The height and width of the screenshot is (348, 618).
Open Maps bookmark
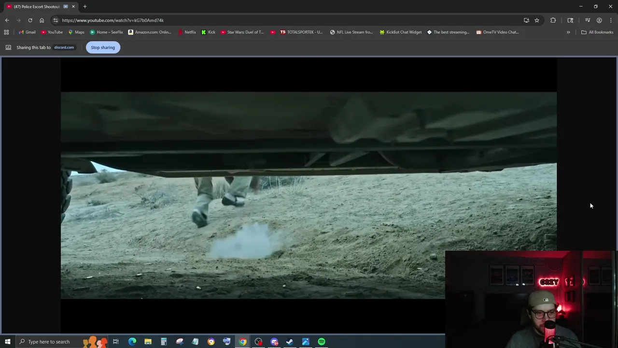76,32
